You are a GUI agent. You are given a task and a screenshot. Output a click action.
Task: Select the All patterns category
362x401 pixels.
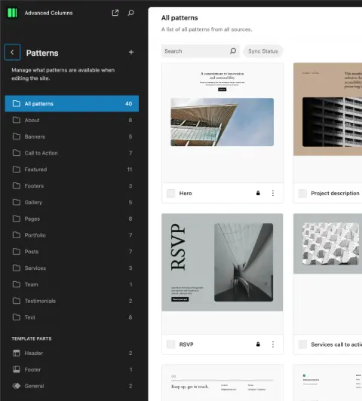pos(72,103)
